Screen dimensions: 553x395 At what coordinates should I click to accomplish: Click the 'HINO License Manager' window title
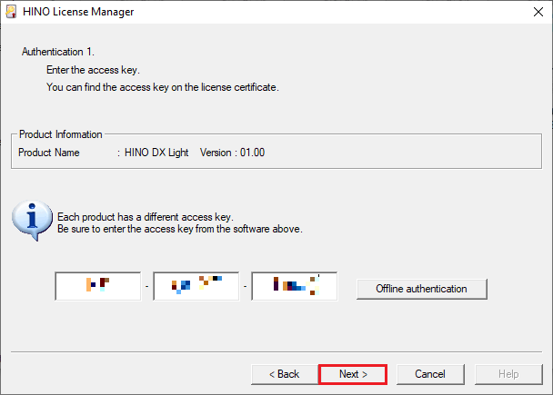point(78,12)
